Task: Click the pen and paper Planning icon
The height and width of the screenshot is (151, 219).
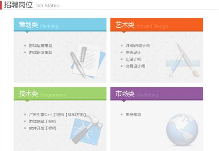Action: [88, 60]
